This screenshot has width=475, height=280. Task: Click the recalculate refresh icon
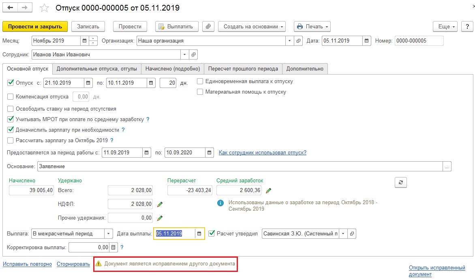(x=400, y=182)
